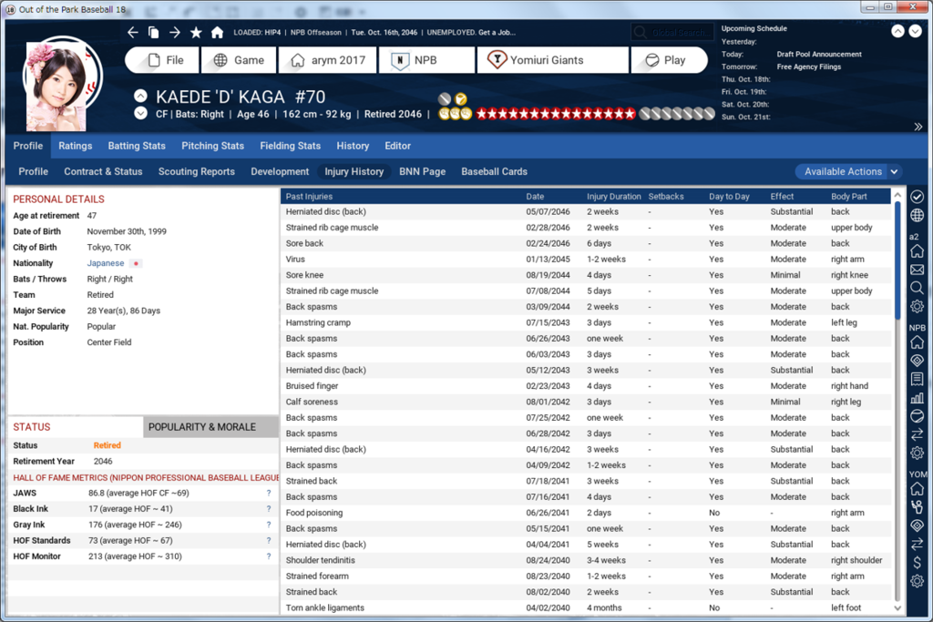Switch to the History tab

tap(353, 146)
